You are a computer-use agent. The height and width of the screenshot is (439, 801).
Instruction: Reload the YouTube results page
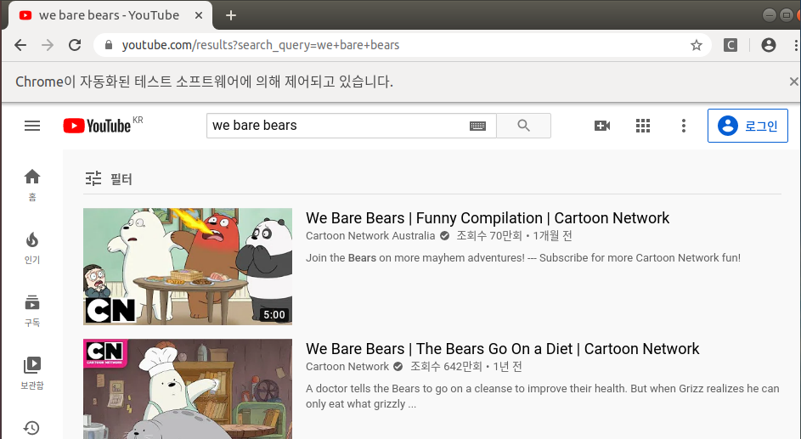click(75, 45)
